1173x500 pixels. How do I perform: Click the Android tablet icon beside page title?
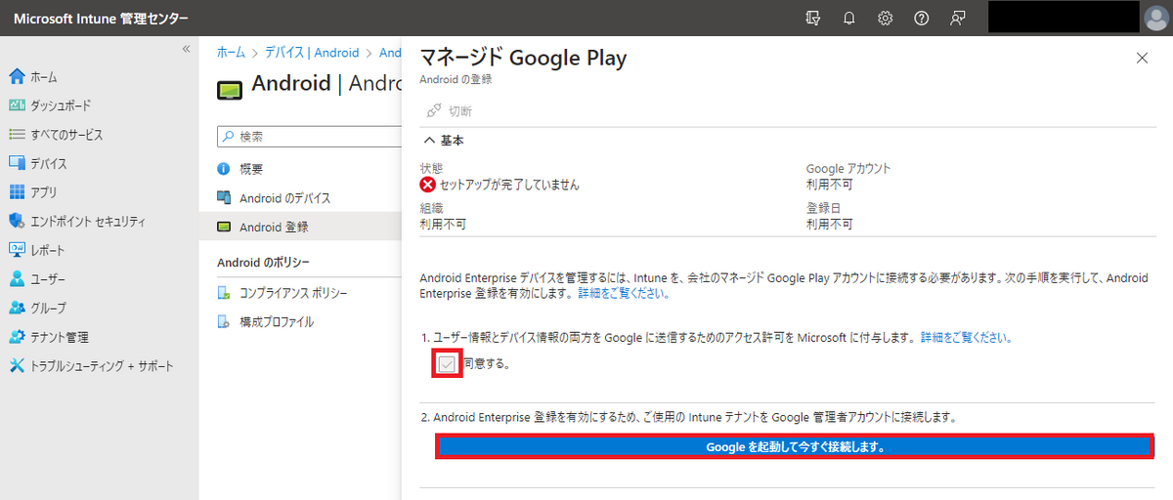tap(229, 88)
